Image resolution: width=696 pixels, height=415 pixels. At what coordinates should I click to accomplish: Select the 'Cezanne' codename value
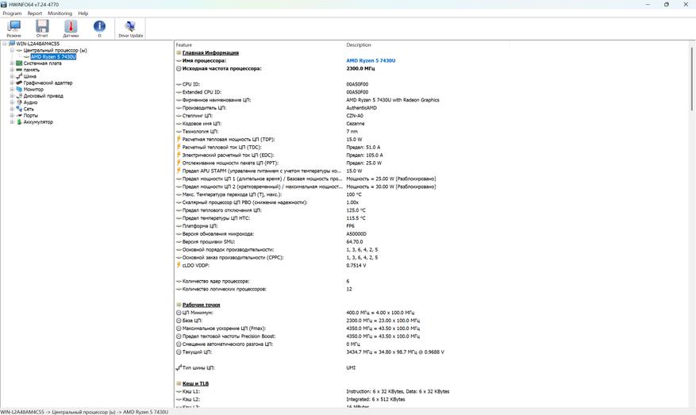[x=355, y=124]
